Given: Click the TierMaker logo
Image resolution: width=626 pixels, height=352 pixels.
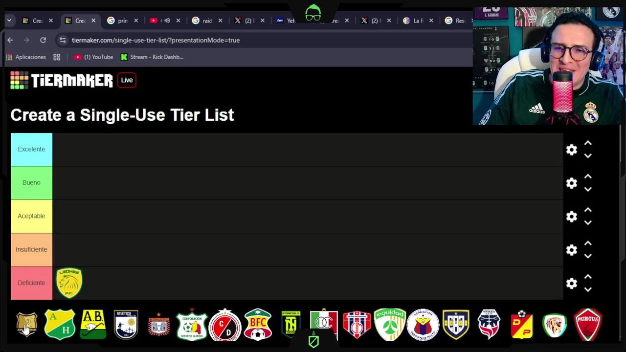Looking at the screenshot, I should pyautogui.click(x=62, y=80).
